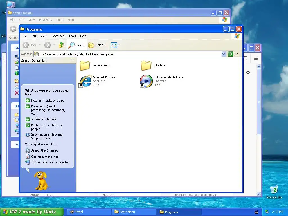Click the Programs taskbar button
This screenshot has height=216, width=288.
(x=179, y=212)
